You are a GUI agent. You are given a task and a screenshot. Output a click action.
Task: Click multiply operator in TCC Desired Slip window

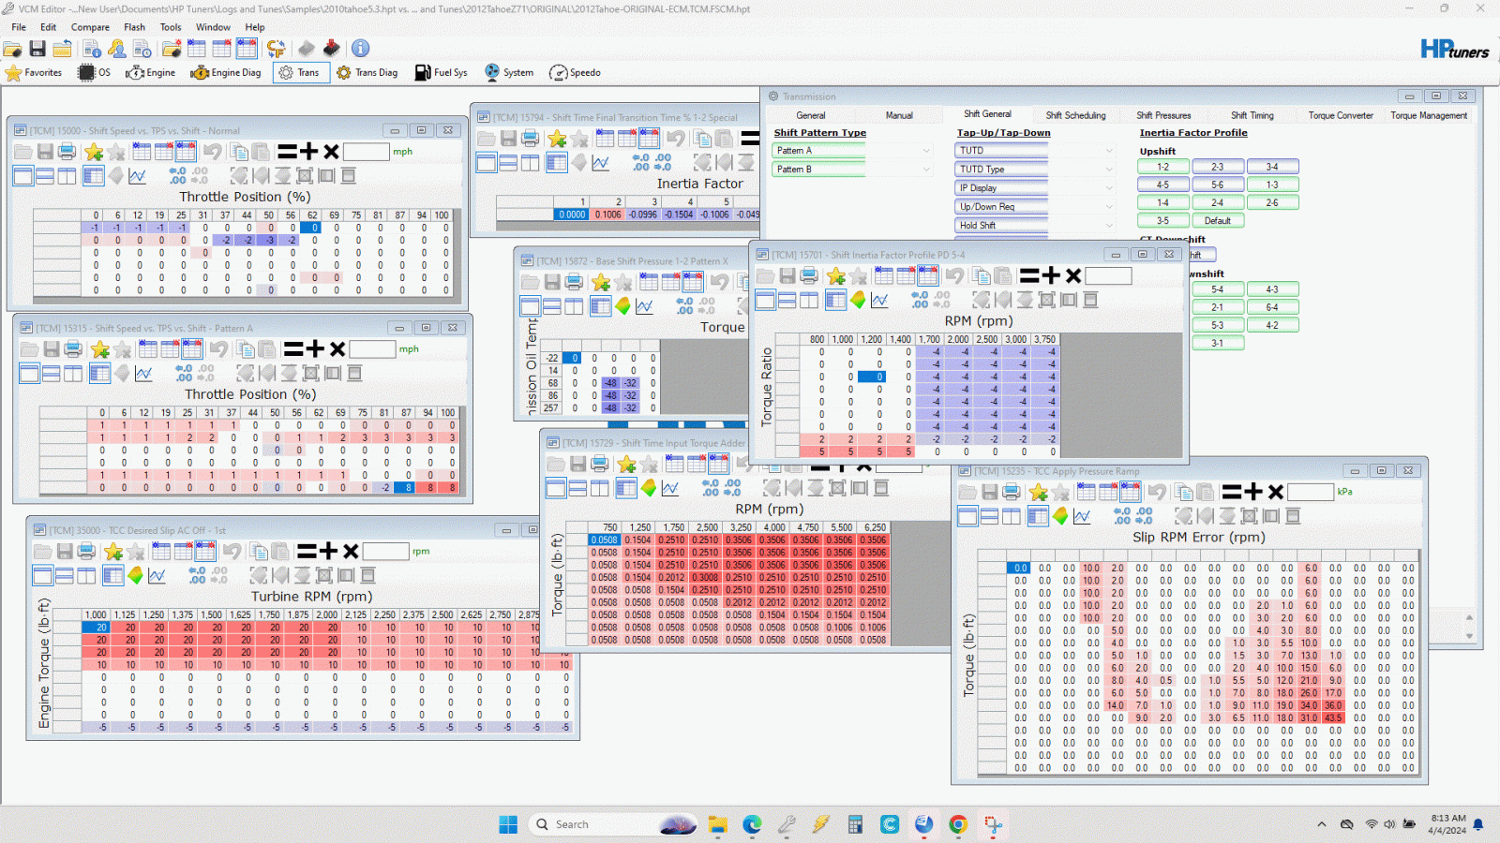[x=351, y=551]
